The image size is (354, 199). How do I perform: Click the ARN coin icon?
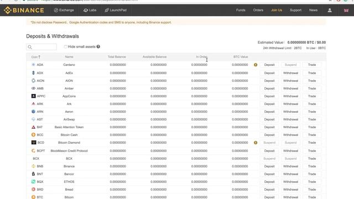(x=33, y=112)
